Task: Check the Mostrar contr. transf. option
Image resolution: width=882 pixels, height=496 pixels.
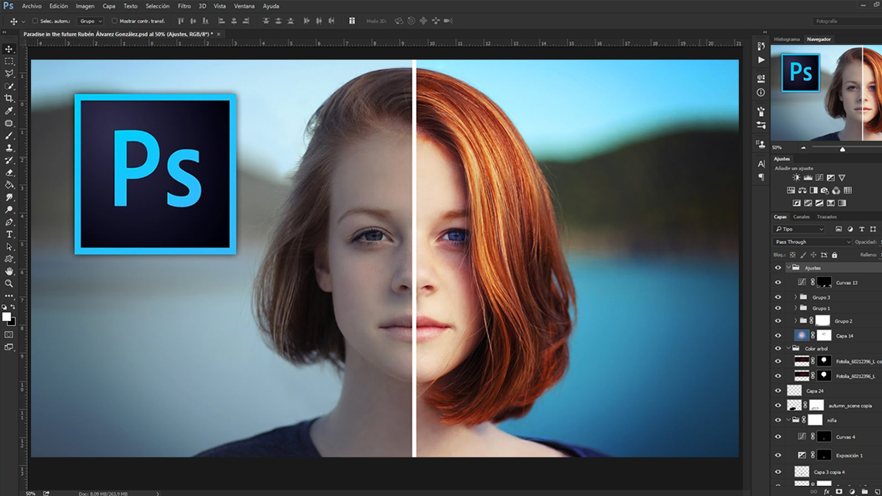Action: (115, 21)
